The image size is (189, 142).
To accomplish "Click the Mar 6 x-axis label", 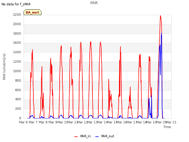I will tap(23, 122).
